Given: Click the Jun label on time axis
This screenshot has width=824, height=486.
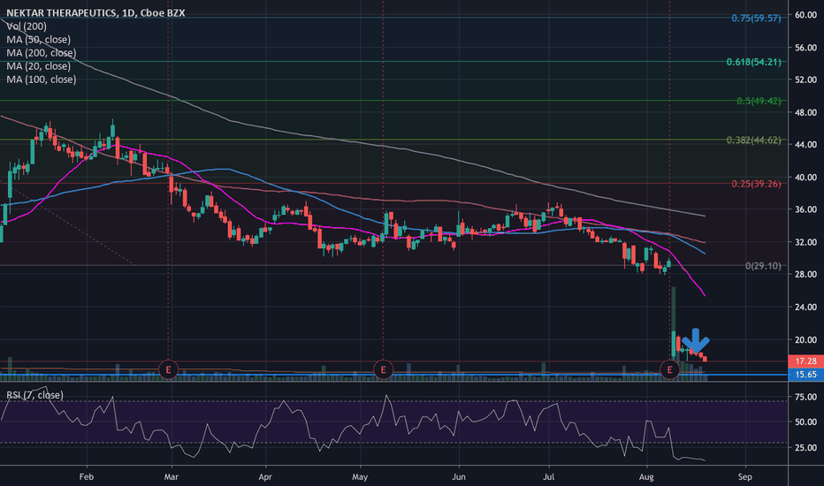Looking at the screenshot, I should 459,477.
